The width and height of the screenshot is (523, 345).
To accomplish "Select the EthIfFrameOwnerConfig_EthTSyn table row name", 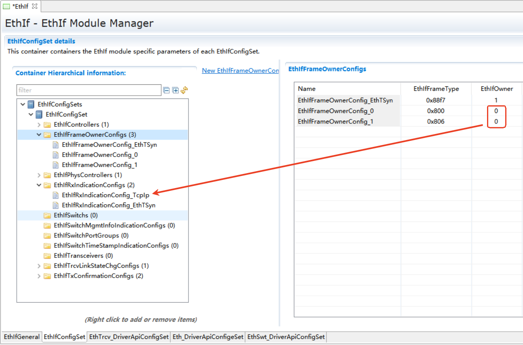I will pos(345,100).
